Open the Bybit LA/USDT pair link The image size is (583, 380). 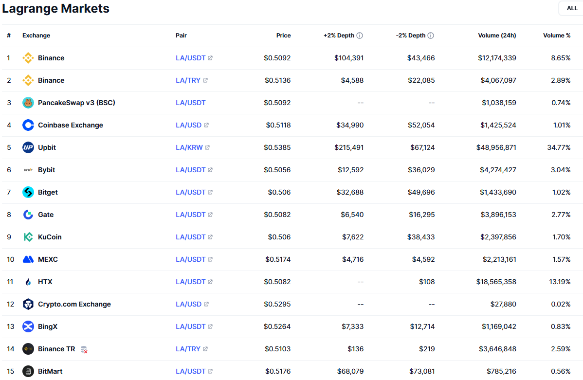click(190, 170)
